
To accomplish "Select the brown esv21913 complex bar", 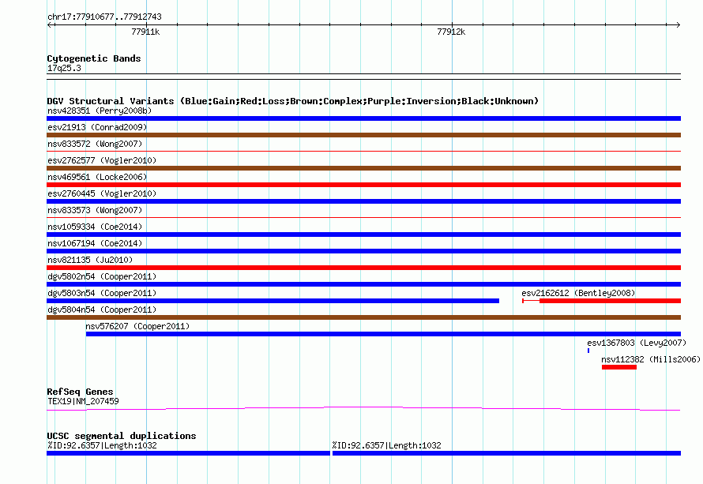I will pyautogui.click(x=363, y=135).
